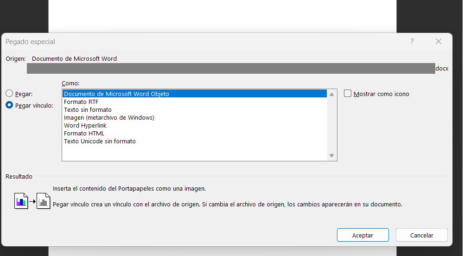464x256 pixels.
Task: Choose Documento de Microsoft Word Objeto
Action: [x=194, y=94]
